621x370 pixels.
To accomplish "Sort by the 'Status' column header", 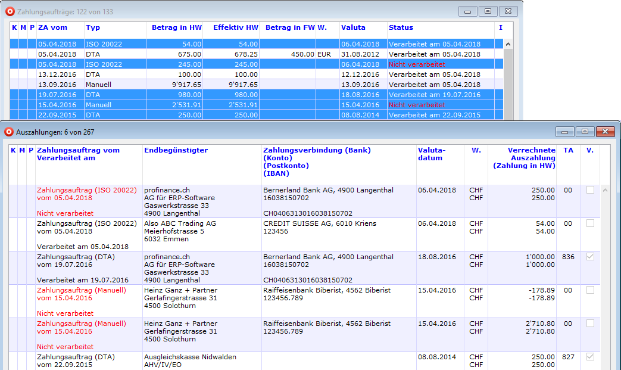I will click(x=401, y=27).
